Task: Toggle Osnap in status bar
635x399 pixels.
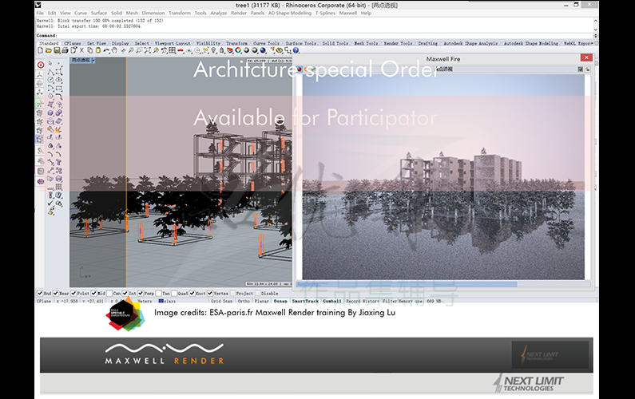Action: click(x=280, y=301)
